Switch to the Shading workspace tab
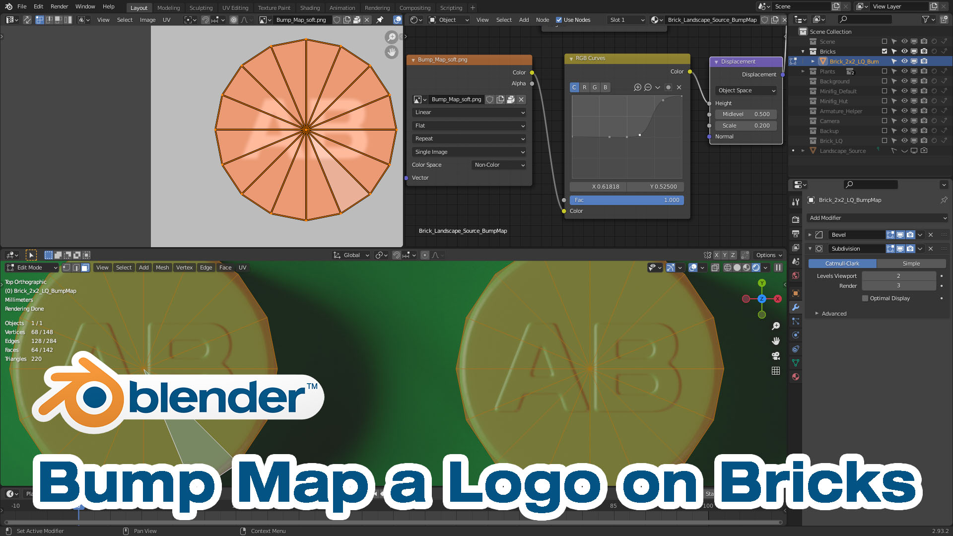Screen dimensions: 953x536 click(x=310, y=7)
